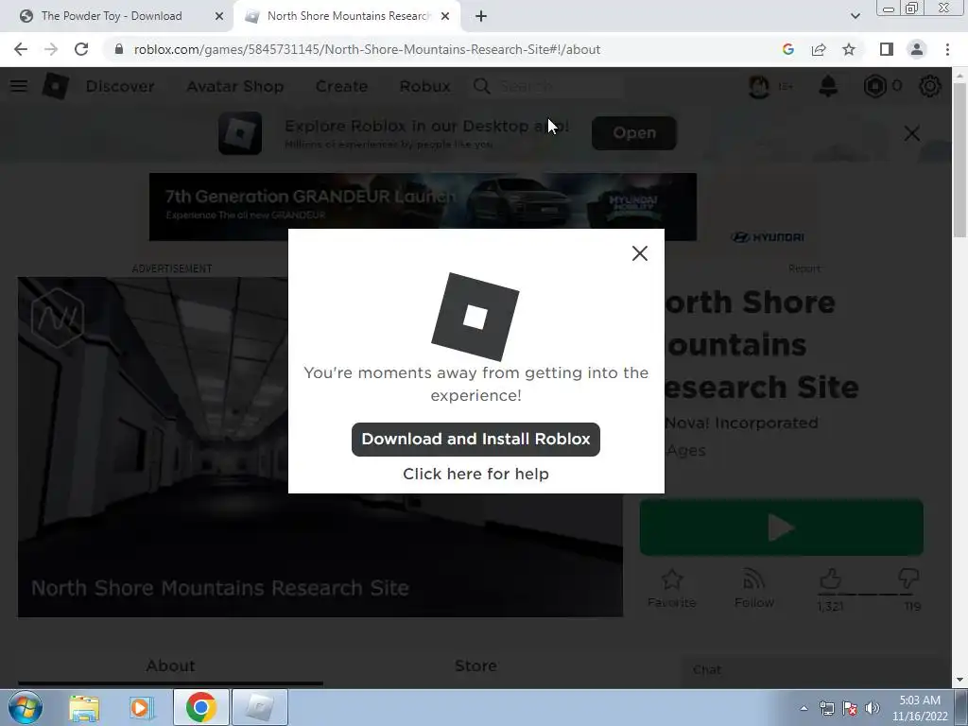The width and height of the screenshot is (968, 726).
Task: Click the Roblox home logo
Action: click(55, 86)
